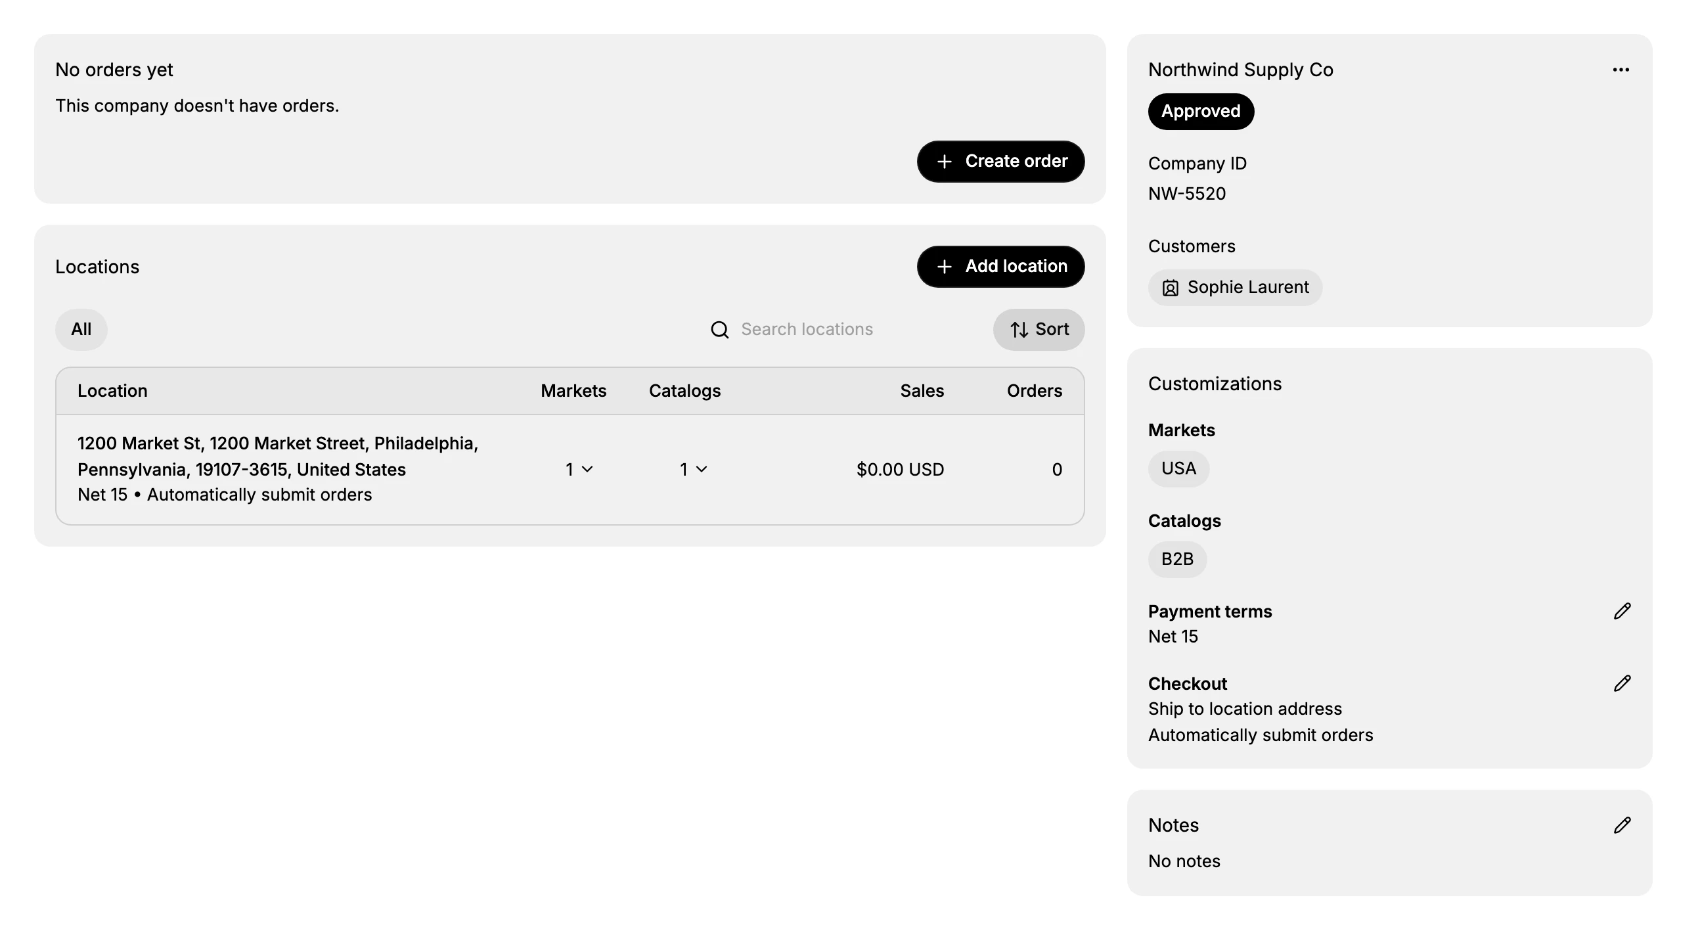Click the 'No notes' text

tap(1184, 861)
